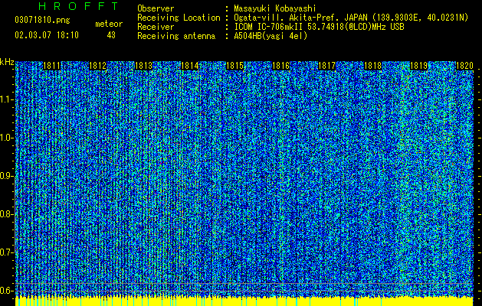Click the 0.9 kHz axis label

[7, 176]
